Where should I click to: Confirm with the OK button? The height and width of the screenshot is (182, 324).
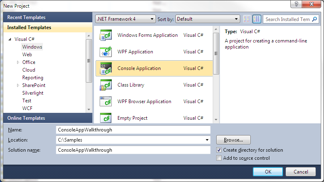click(268, 171)
